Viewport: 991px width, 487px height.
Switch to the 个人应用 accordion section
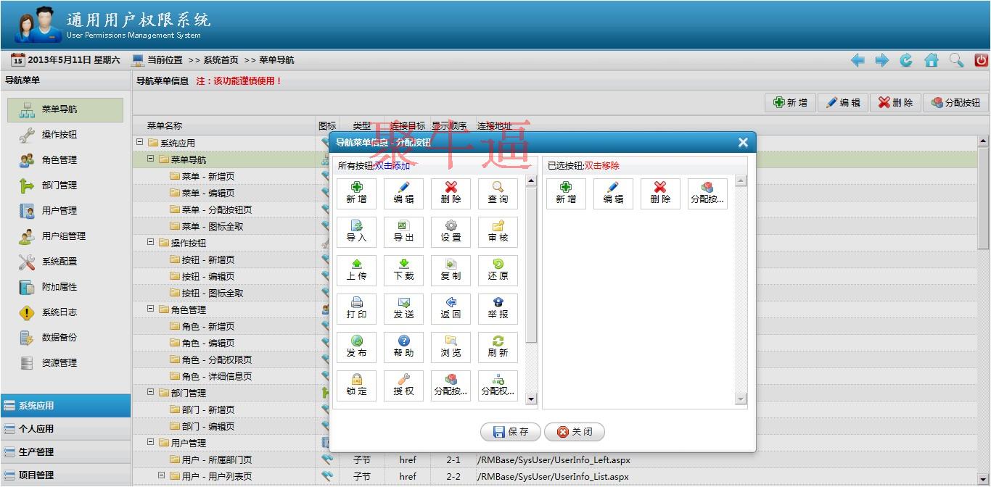(x=36, y=429)
